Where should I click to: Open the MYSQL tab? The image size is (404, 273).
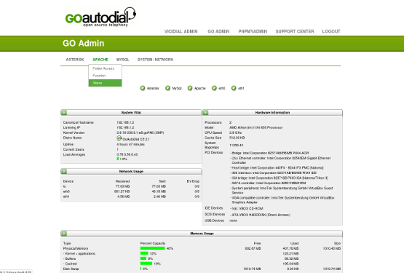point(122,60)
